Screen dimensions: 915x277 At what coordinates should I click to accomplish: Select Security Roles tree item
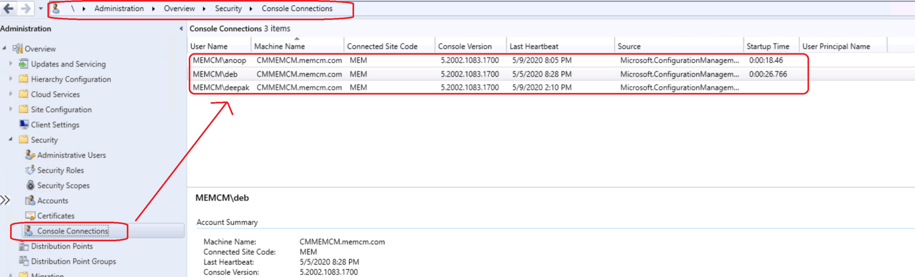pos(60,170)
